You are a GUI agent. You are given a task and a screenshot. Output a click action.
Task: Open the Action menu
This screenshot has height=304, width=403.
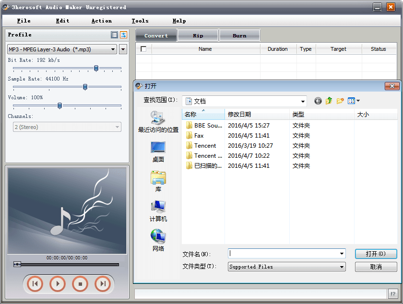102,21
